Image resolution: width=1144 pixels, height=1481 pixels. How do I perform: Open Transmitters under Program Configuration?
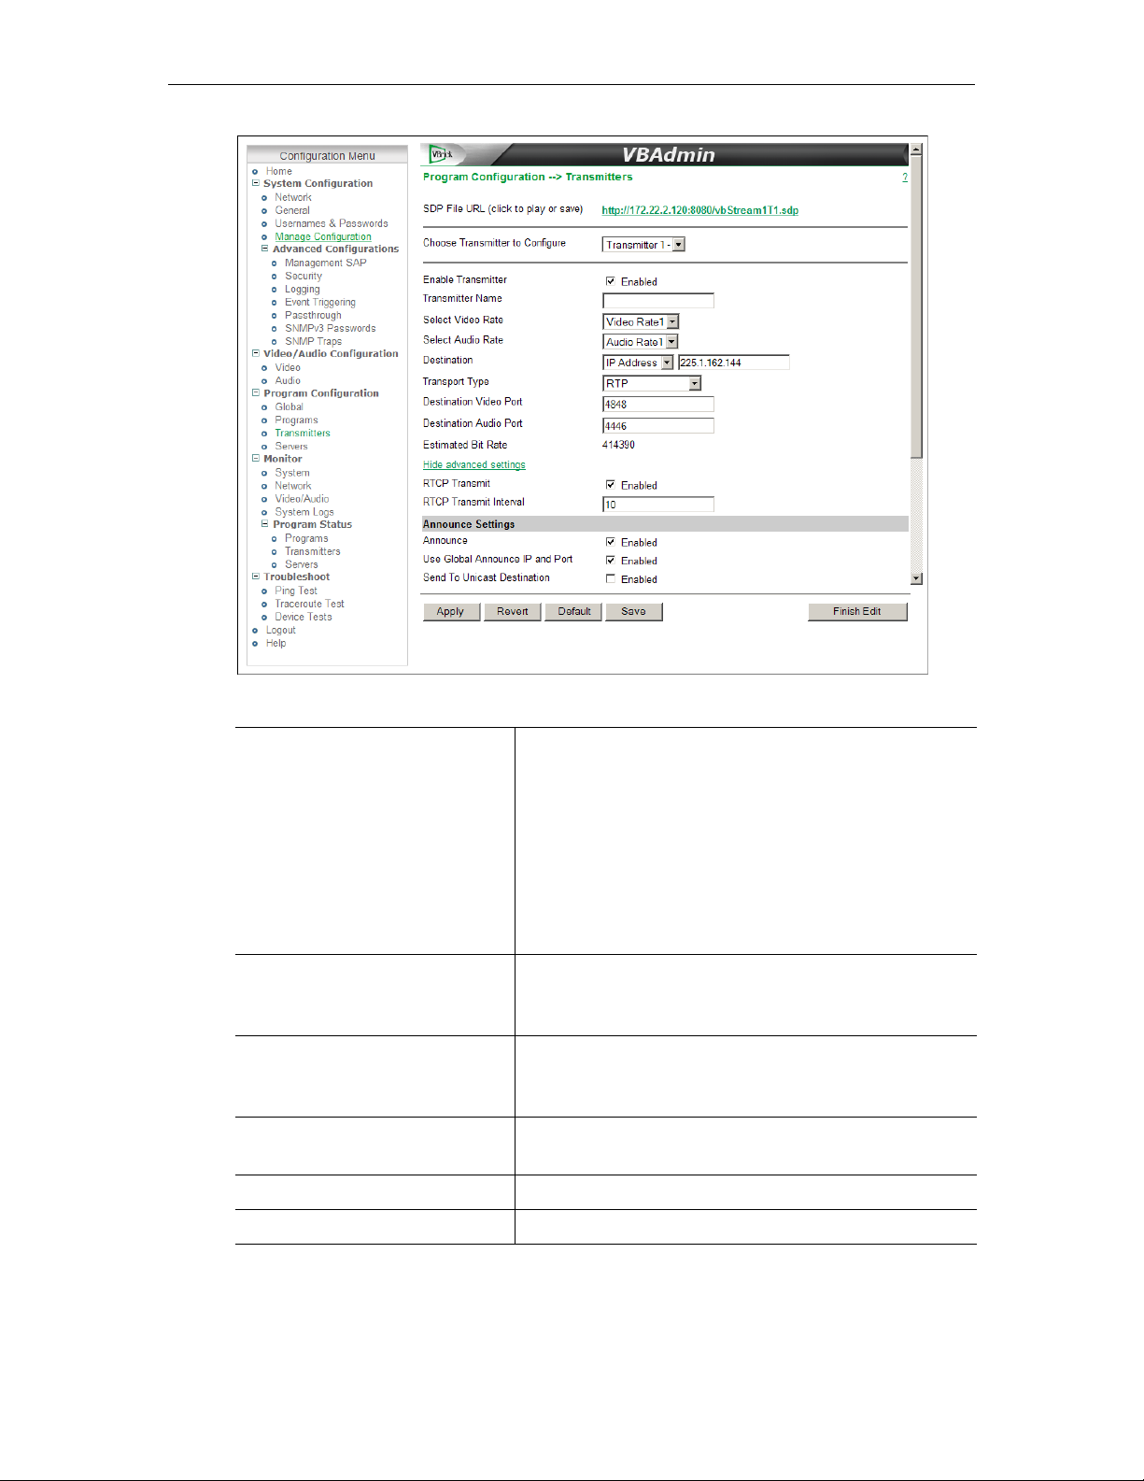click(x=303, y=433)
